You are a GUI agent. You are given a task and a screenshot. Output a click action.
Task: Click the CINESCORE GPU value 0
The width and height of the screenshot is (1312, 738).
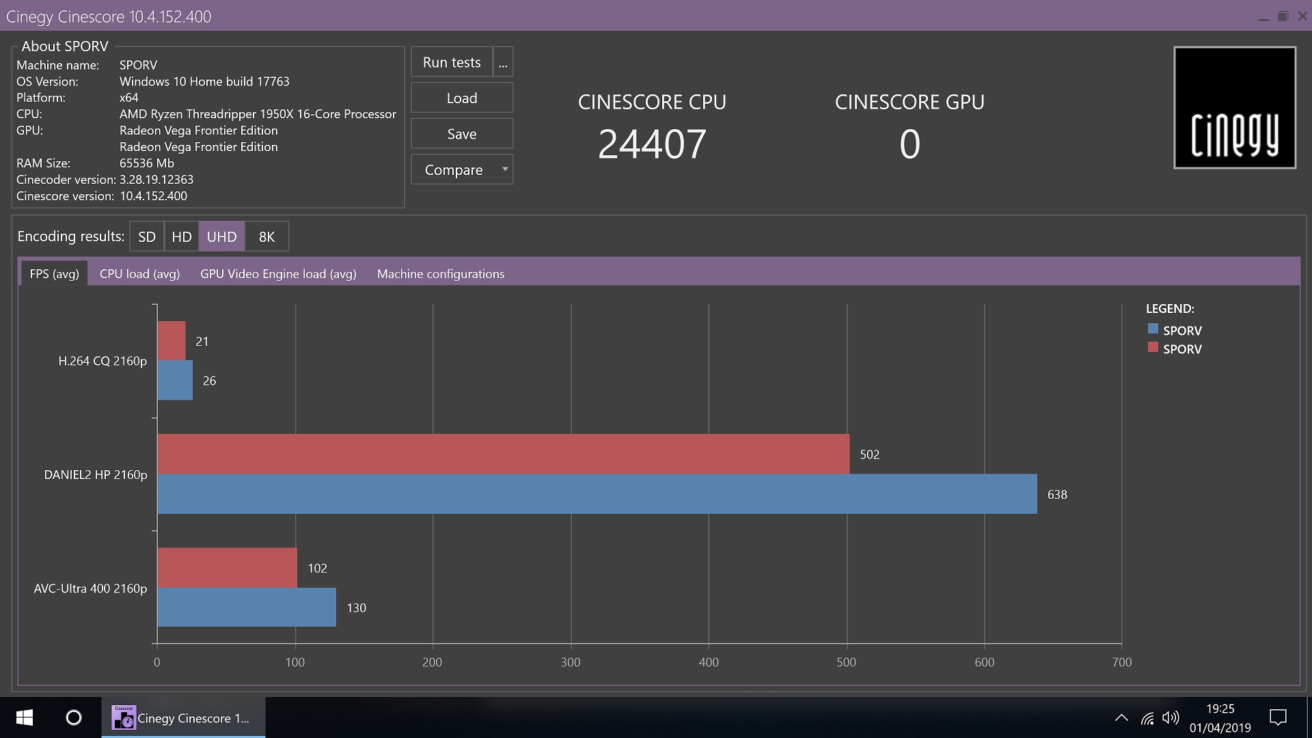point(910,144)
